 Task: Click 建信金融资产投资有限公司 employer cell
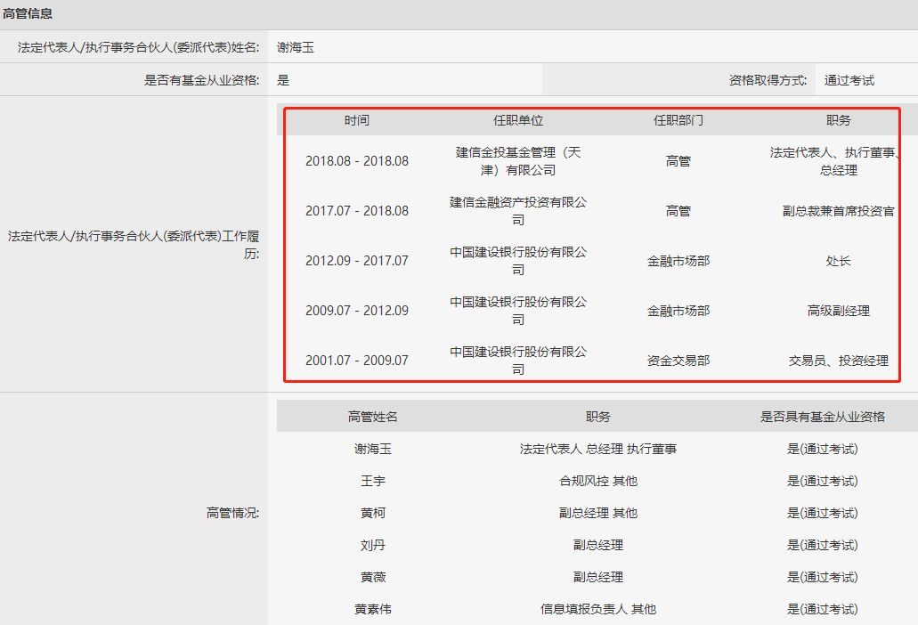coord(518,211)
